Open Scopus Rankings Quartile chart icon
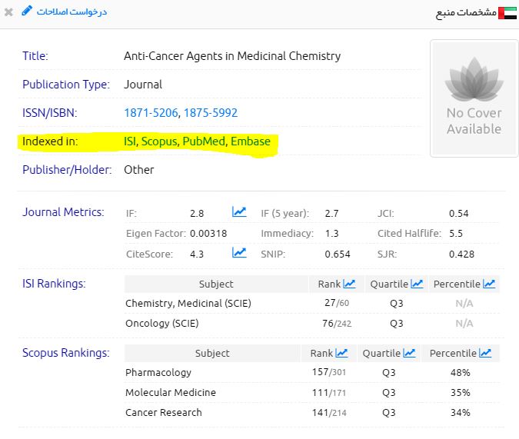The image size is (519, 439). pyautogui.click(x=409, y=354)
